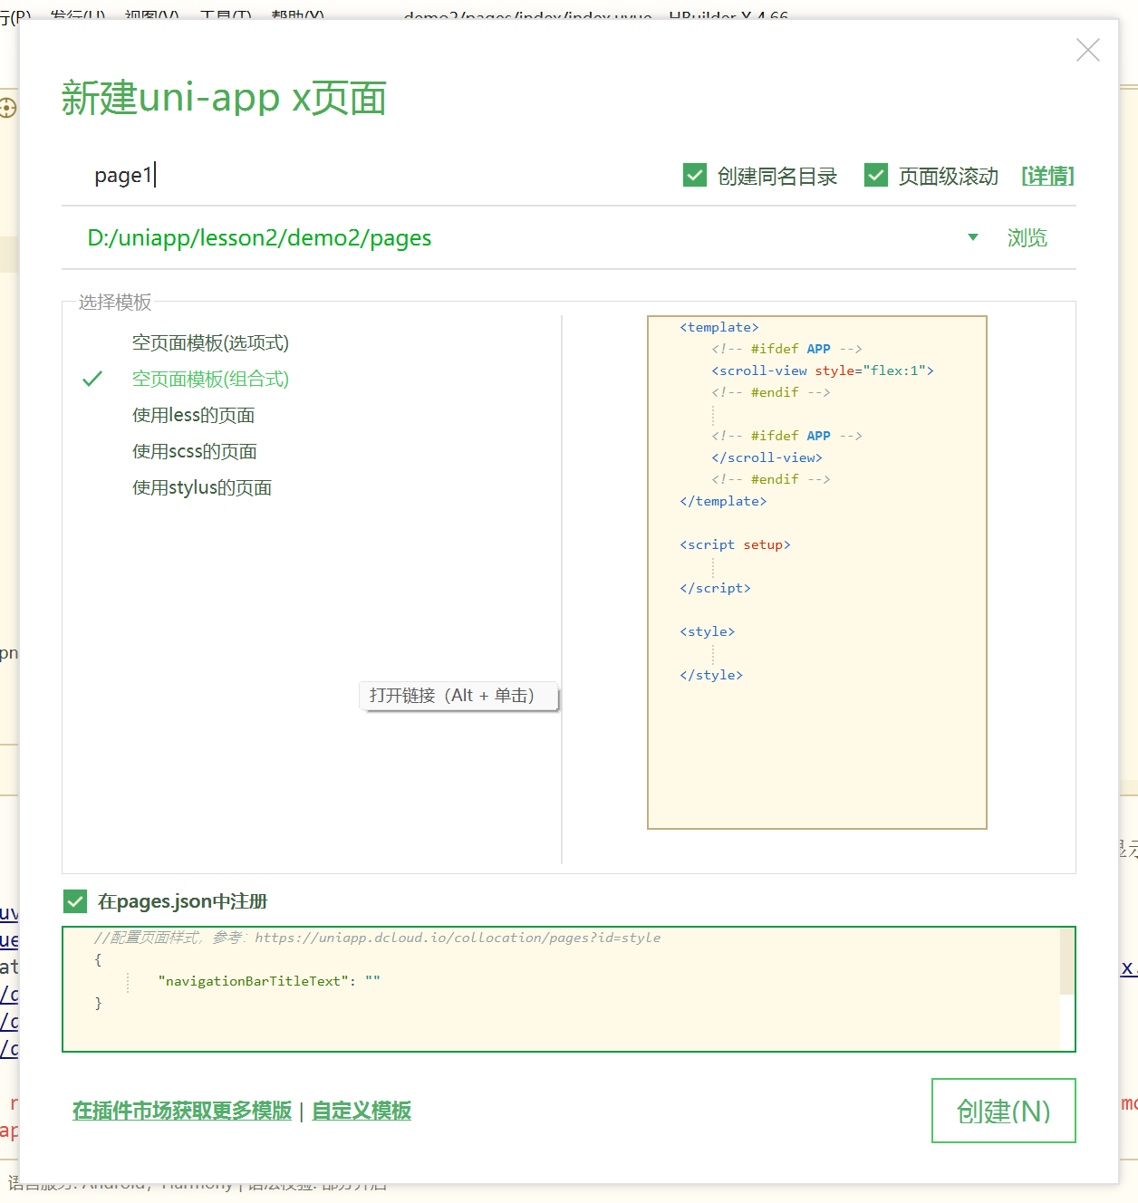Open the [详情] details link
Image resolution: width=1138 pixels, height=1203 pixels.
1047,176
